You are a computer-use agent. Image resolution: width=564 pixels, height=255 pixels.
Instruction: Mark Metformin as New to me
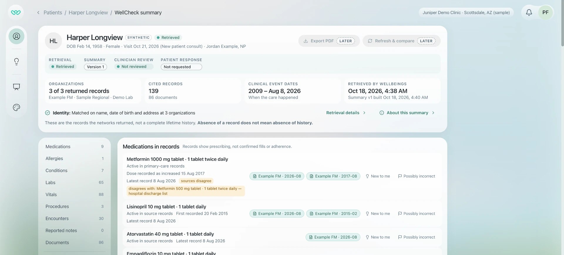(x=378, y=176)
